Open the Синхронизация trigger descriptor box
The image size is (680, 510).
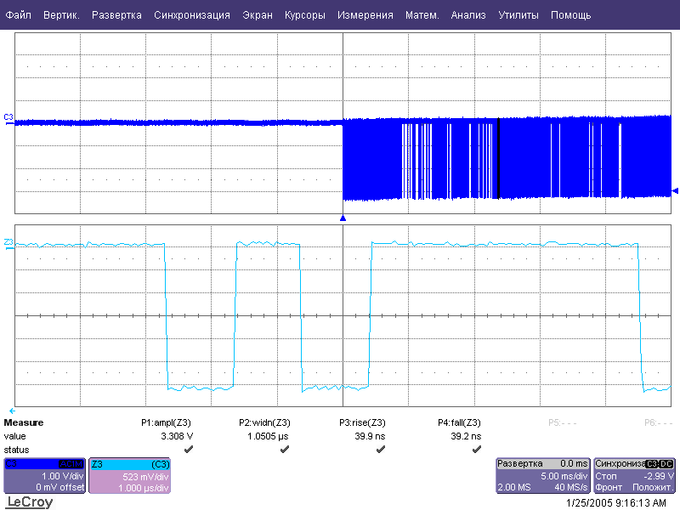[x=635, y=476]
